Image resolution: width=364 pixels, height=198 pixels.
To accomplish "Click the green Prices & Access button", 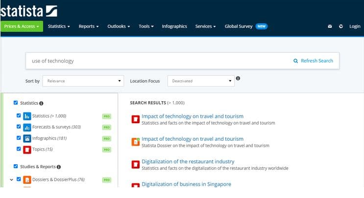I will click(22, 26).
